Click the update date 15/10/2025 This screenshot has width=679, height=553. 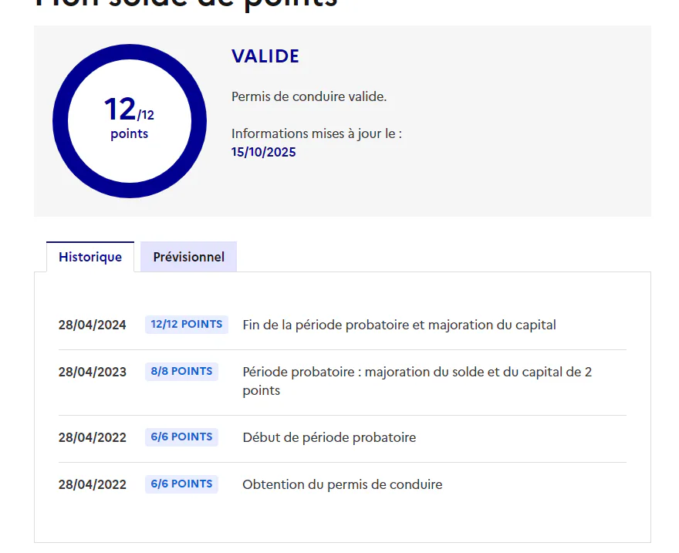[x=263, y=152]
